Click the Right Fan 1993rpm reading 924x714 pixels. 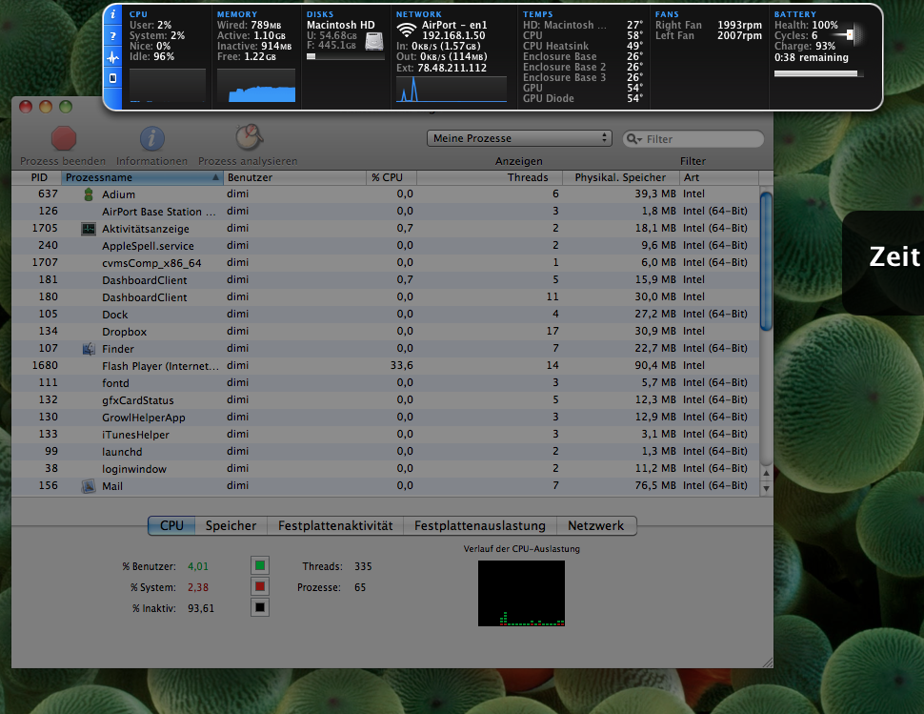click(709, 26)
